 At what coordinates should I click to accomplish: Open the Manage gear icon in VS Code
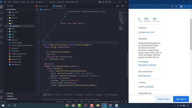(x=1, y=97)
